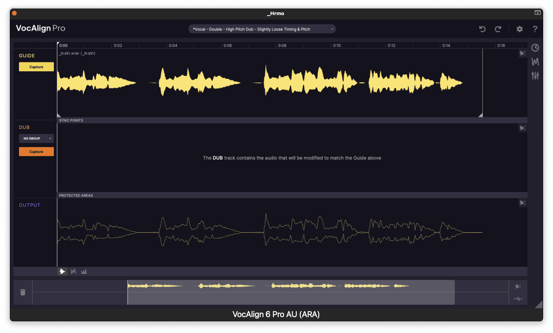This screenshot has width=553, height=333.
Task: Click the undo arrow icon
Action: tap(482, 29)
